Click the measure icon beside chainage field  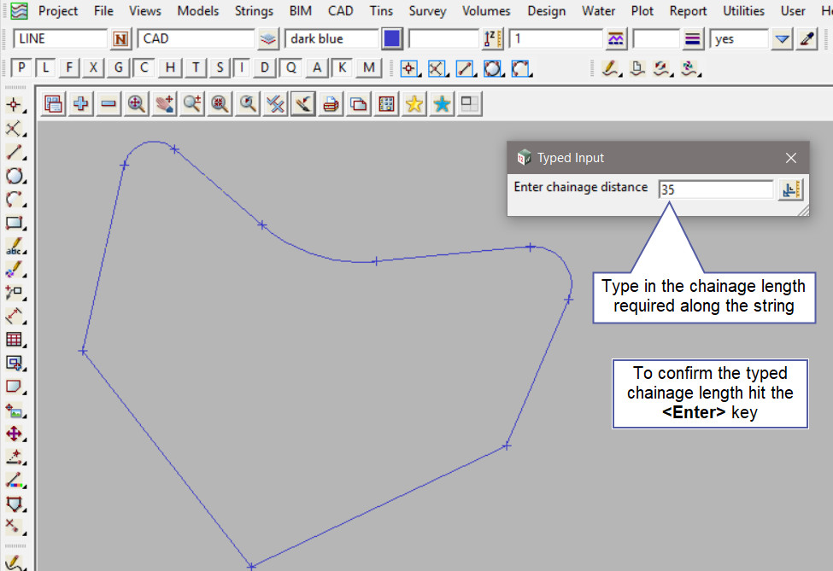coord(789,189)
